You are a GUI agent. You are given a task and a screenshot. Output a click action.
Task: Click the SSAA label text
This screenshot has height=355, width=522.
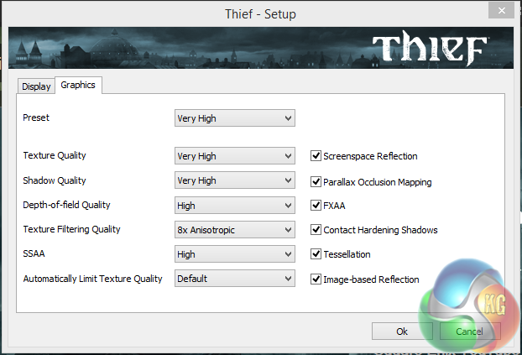pos(34,253)
